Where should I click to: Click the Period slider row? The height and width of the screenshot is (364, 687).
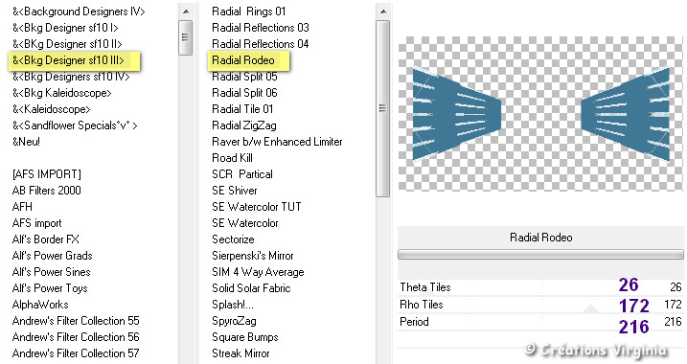[x=540, y=322]
